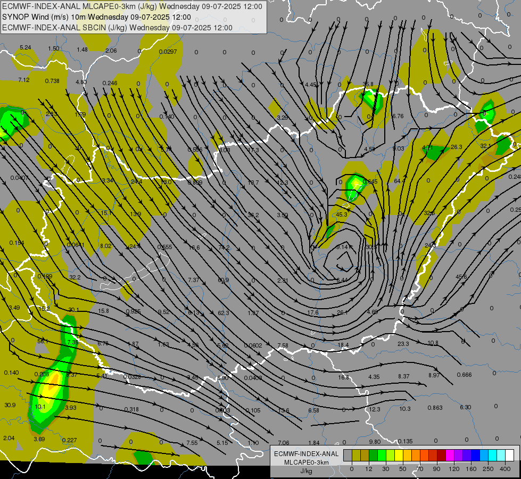Click the data value '45.6'
Viewport: 521px width, 479px height.
[461, 277]
